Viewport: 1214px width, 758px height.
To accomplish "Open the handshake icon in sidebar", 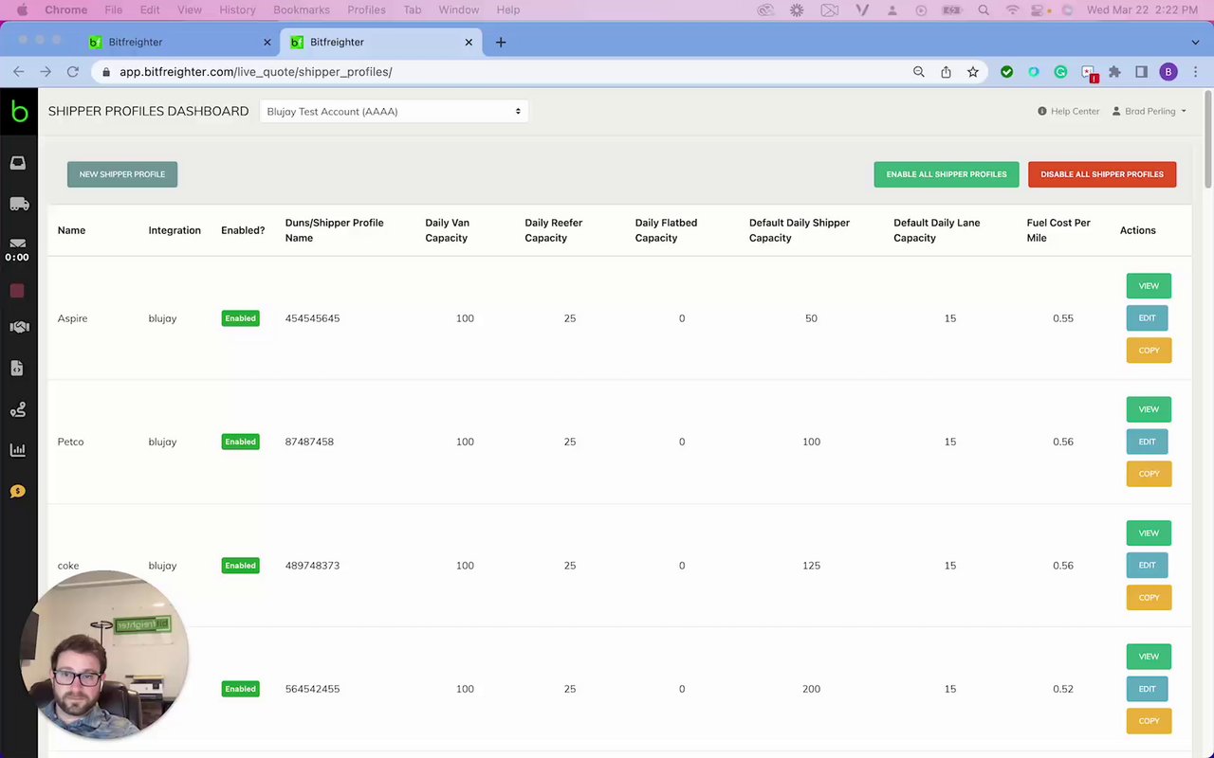I will point(18,327).
